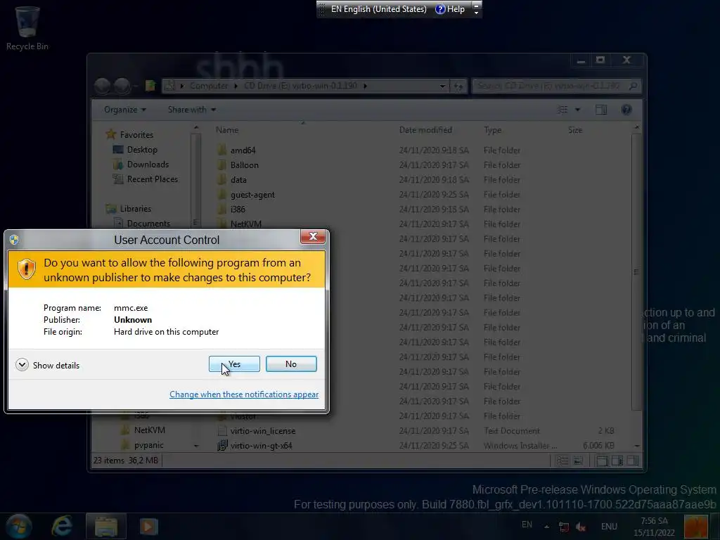This screenshot has height=540, width=720.
Task: Click Explorer Back navigation button
Action: pyautogui.click(x=103, y=85)
